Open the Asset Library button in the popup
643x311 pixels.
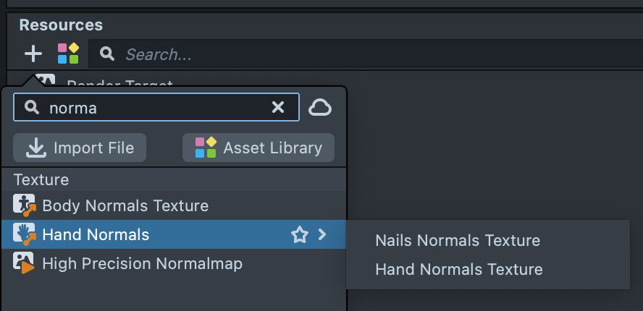point(259,148)
